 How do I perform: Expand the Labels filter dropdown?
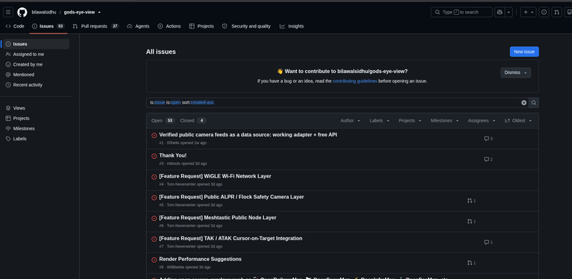click(x=380, y=120)
